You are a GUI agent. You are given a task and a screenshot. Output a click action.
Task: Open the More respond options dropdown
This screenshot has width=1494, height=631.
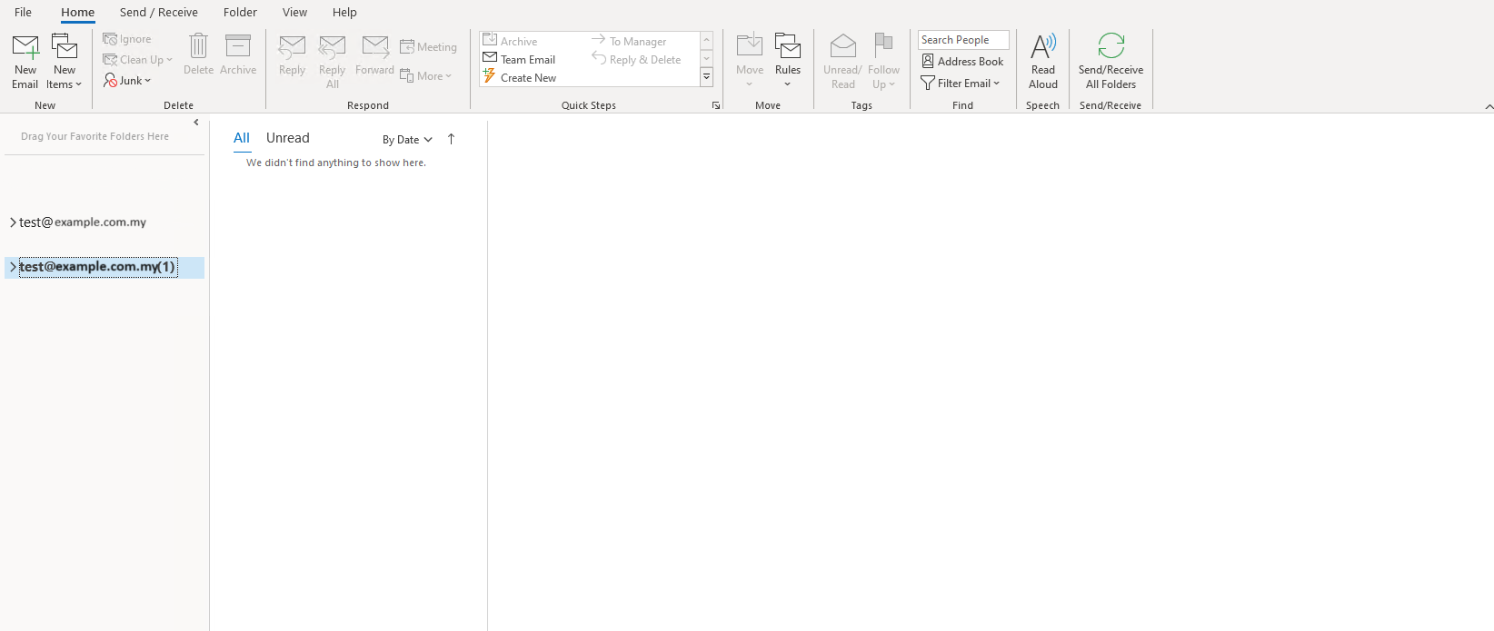pos(425,76)
